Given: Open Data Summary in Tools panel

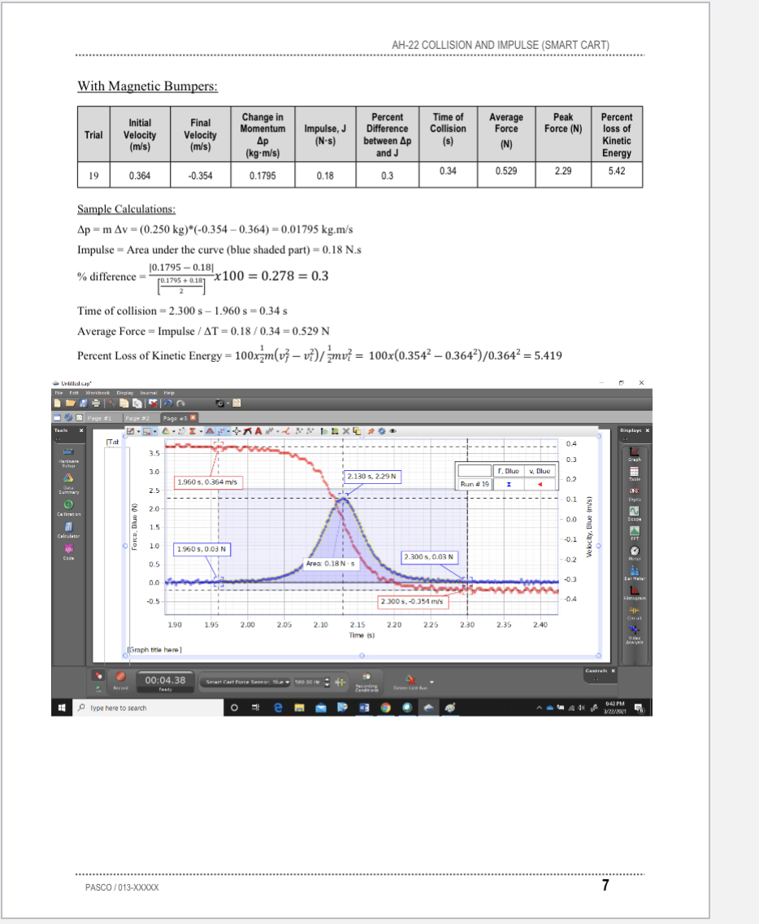Looking at the screenshot, I should pos(68,482).
